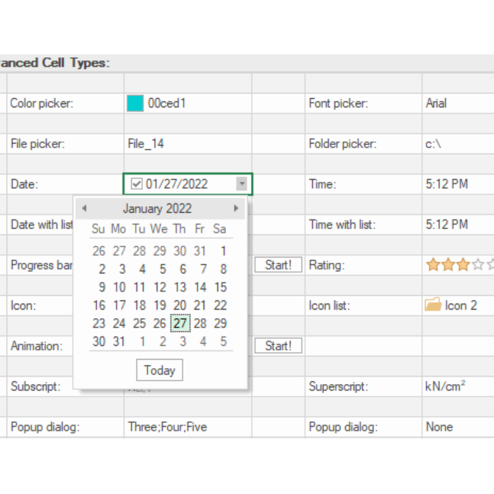Image resolution: width=494 pixels, height=494 pixels.
Task: Click the 5:12 PM Time cell
Action: click(x=458, y=184)
